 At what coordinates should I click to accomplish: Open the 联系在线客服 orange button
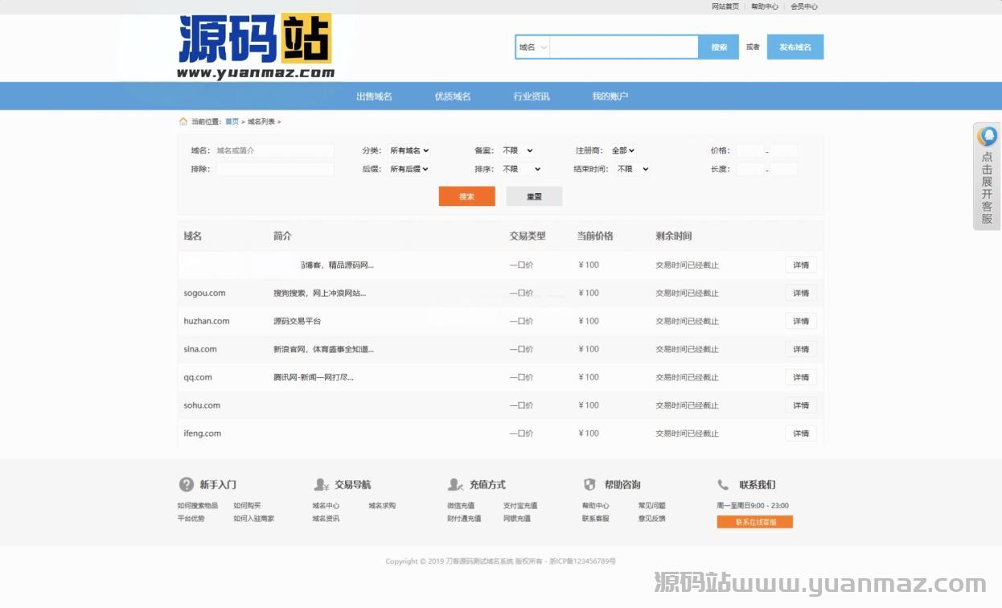(x=754, y=522)
